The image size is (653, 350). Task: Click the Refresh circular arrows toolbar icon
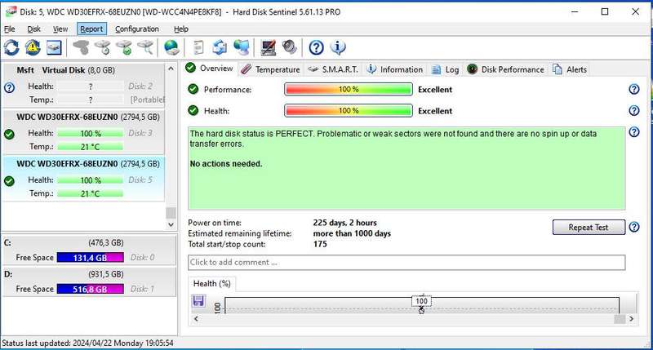click(11, 47)
